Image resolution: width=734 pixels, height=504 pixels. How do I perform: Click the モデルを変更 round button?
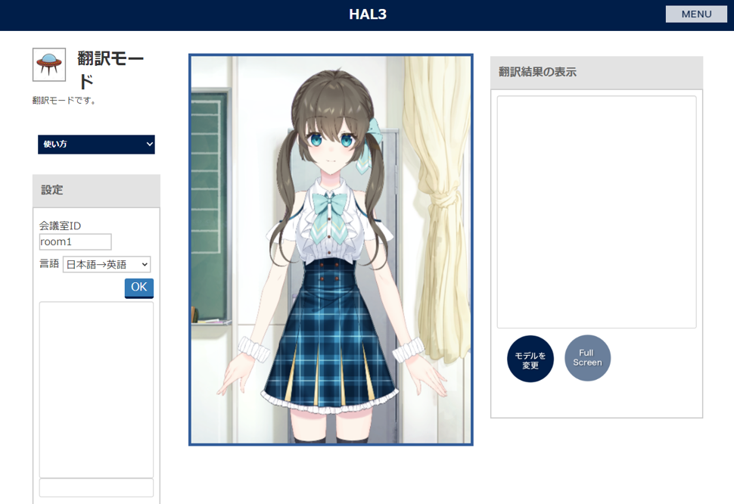[x=530, y=359]
